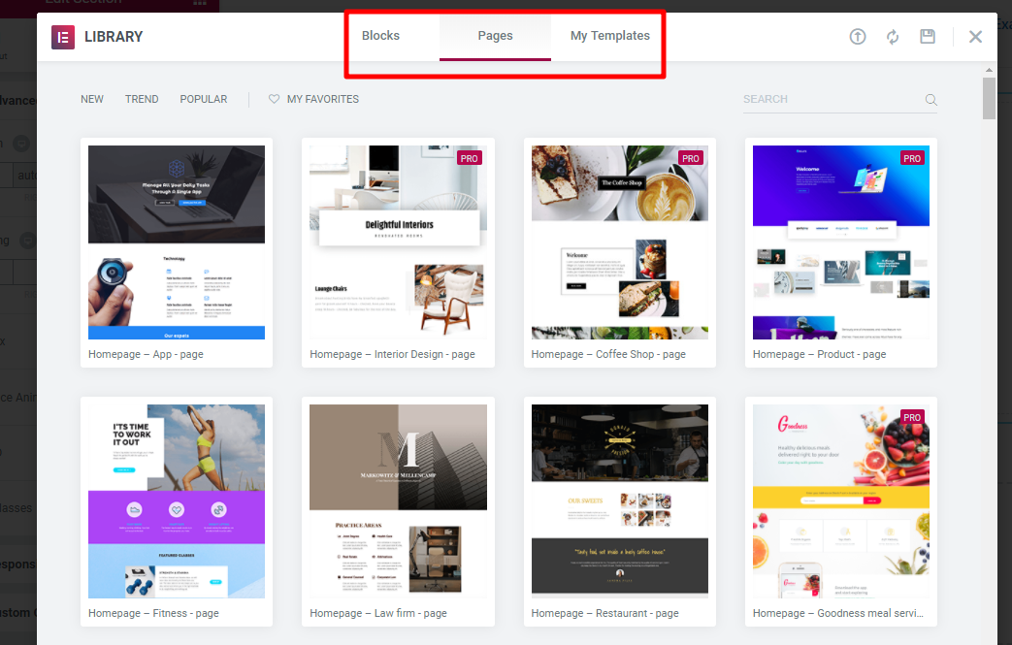
Task: Click 'Homepage – Interior Design - page' title
Action: [x=392, y=354]
